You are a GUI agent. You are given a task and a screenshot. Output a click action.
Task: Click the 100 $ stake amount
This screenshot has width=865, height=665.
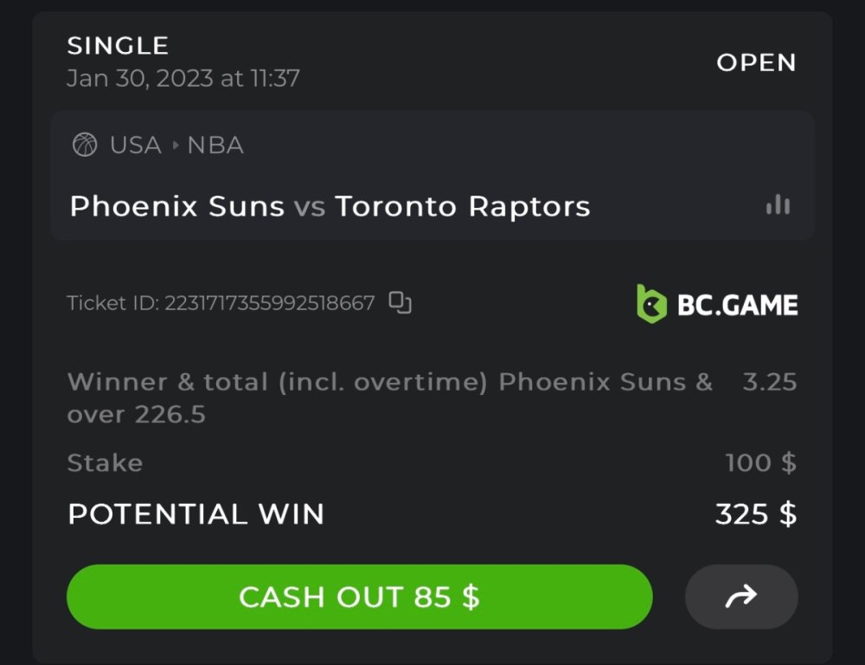761,463
